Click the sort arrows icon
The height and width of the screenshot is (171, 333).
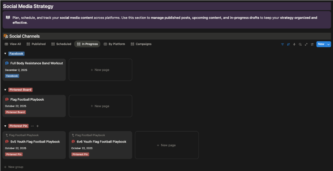click(288, 44)
